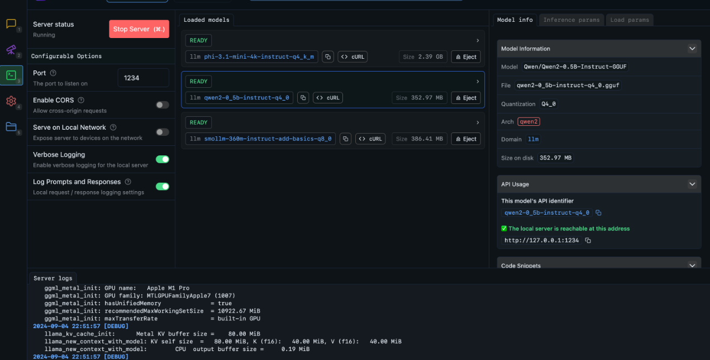The width and height of the screenshot is (710, 360).
Task: Select the Server logs tab
Action: coord(53,278)
